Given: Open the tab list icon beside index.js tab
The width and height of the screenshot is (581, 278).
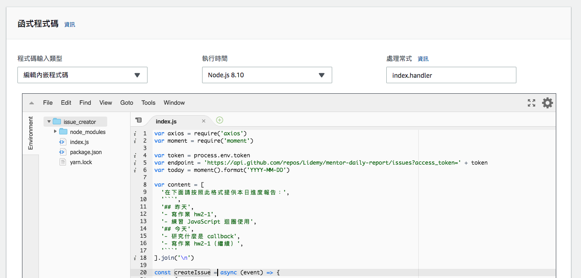Looking at the screenshot, I should [x=138, y=120].
